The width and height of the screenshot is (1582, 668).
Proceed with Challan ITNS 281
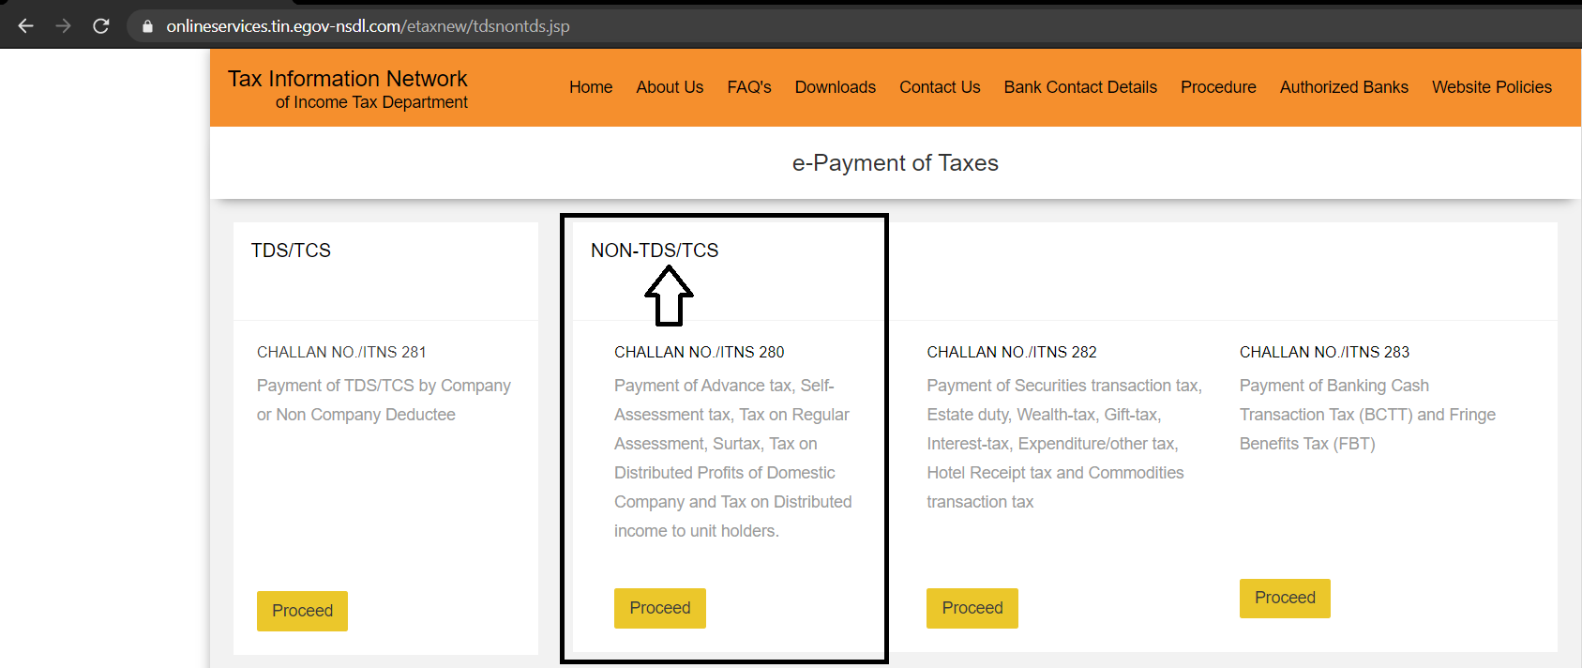(302, 611)
